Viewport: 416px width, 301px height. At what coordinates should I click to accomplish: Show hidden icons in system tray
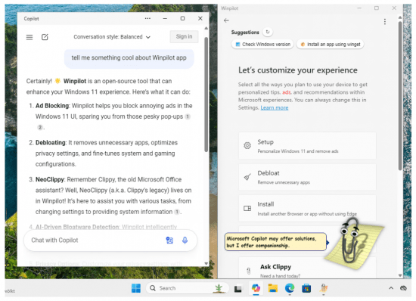(x=391, y=288)
